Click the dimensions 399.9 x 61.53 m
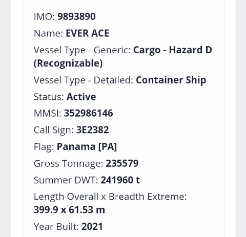This screenshot has width=246, height=237. point(69,210)
